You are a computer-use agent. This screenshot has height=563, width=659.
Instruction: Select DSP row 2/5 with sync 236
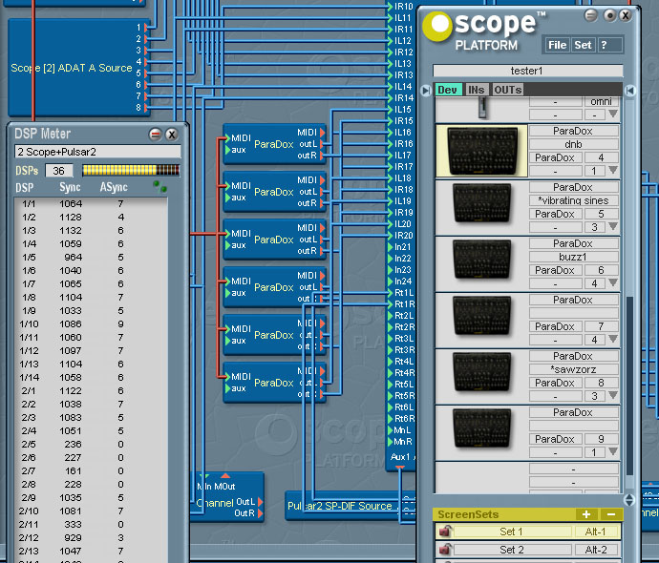(91, 444)
